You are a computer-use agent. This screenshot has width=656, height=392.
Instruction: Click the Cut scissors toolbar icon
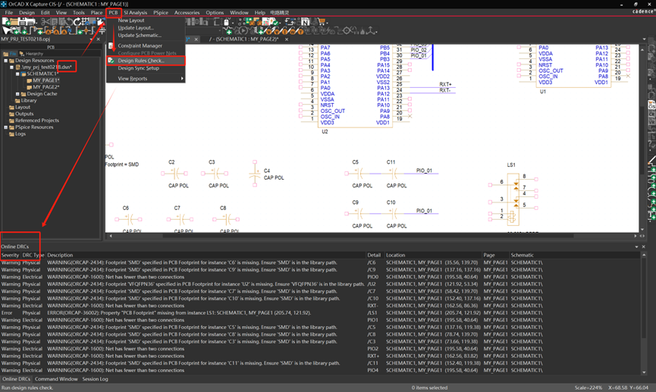pyautogui.click(x=46, y=21)
